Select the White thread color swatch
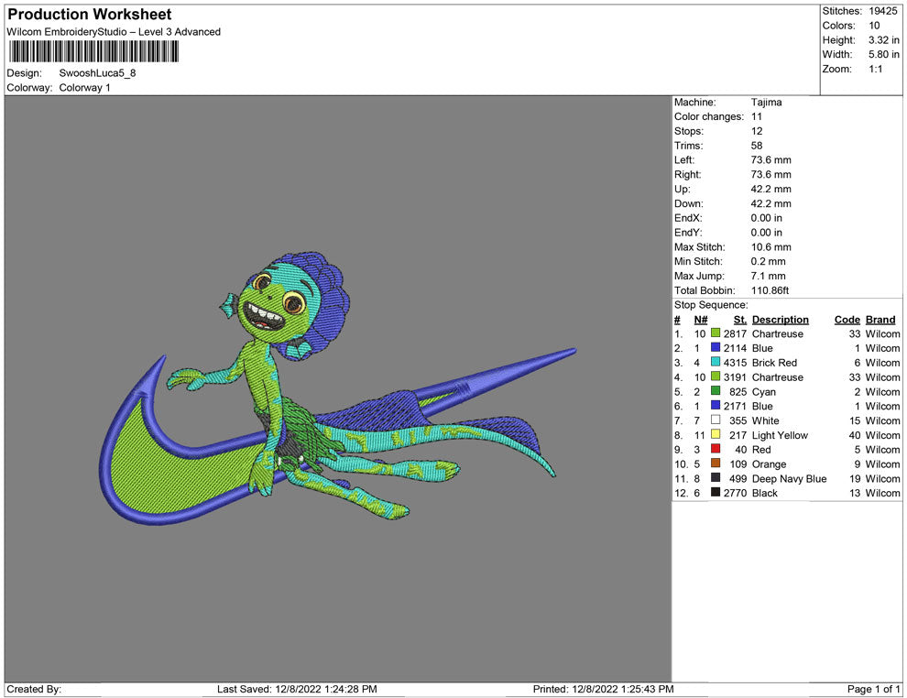 (x=716, y=420)
